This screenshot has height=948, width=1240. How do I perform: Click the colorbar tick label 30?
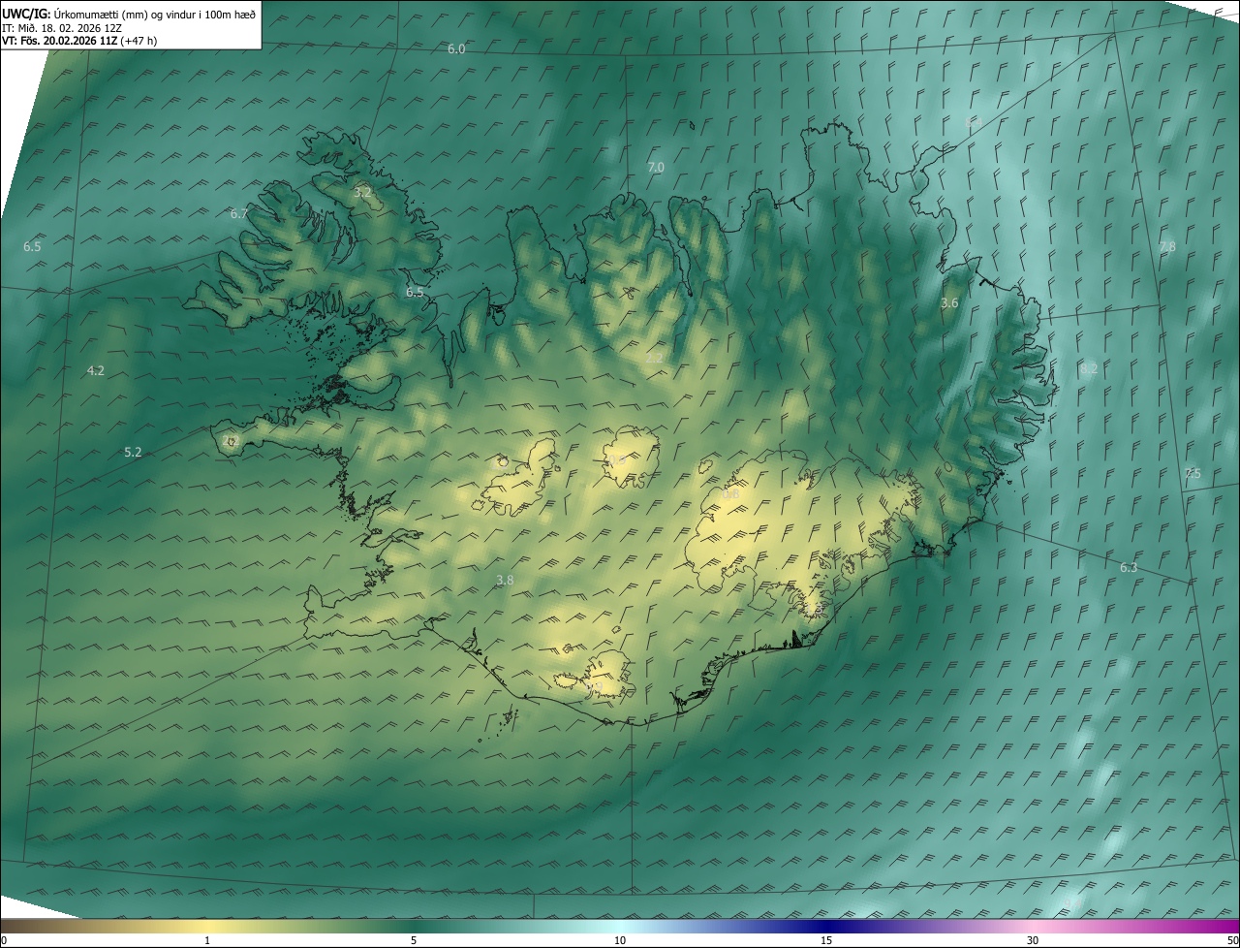[x=1033, y=940]
